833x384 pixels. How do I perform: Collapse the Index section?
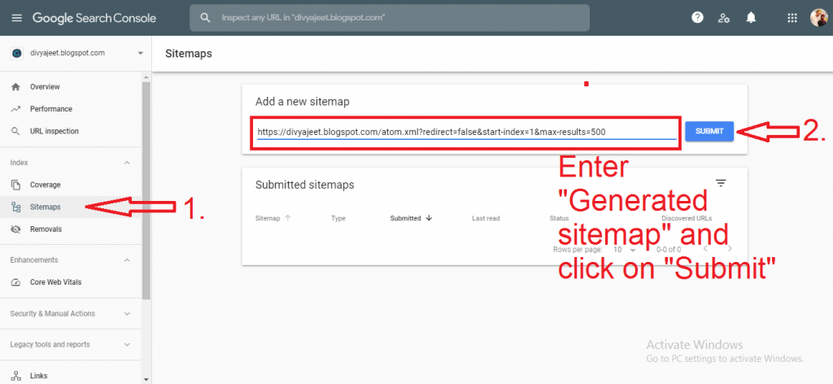tap(127, 163)
